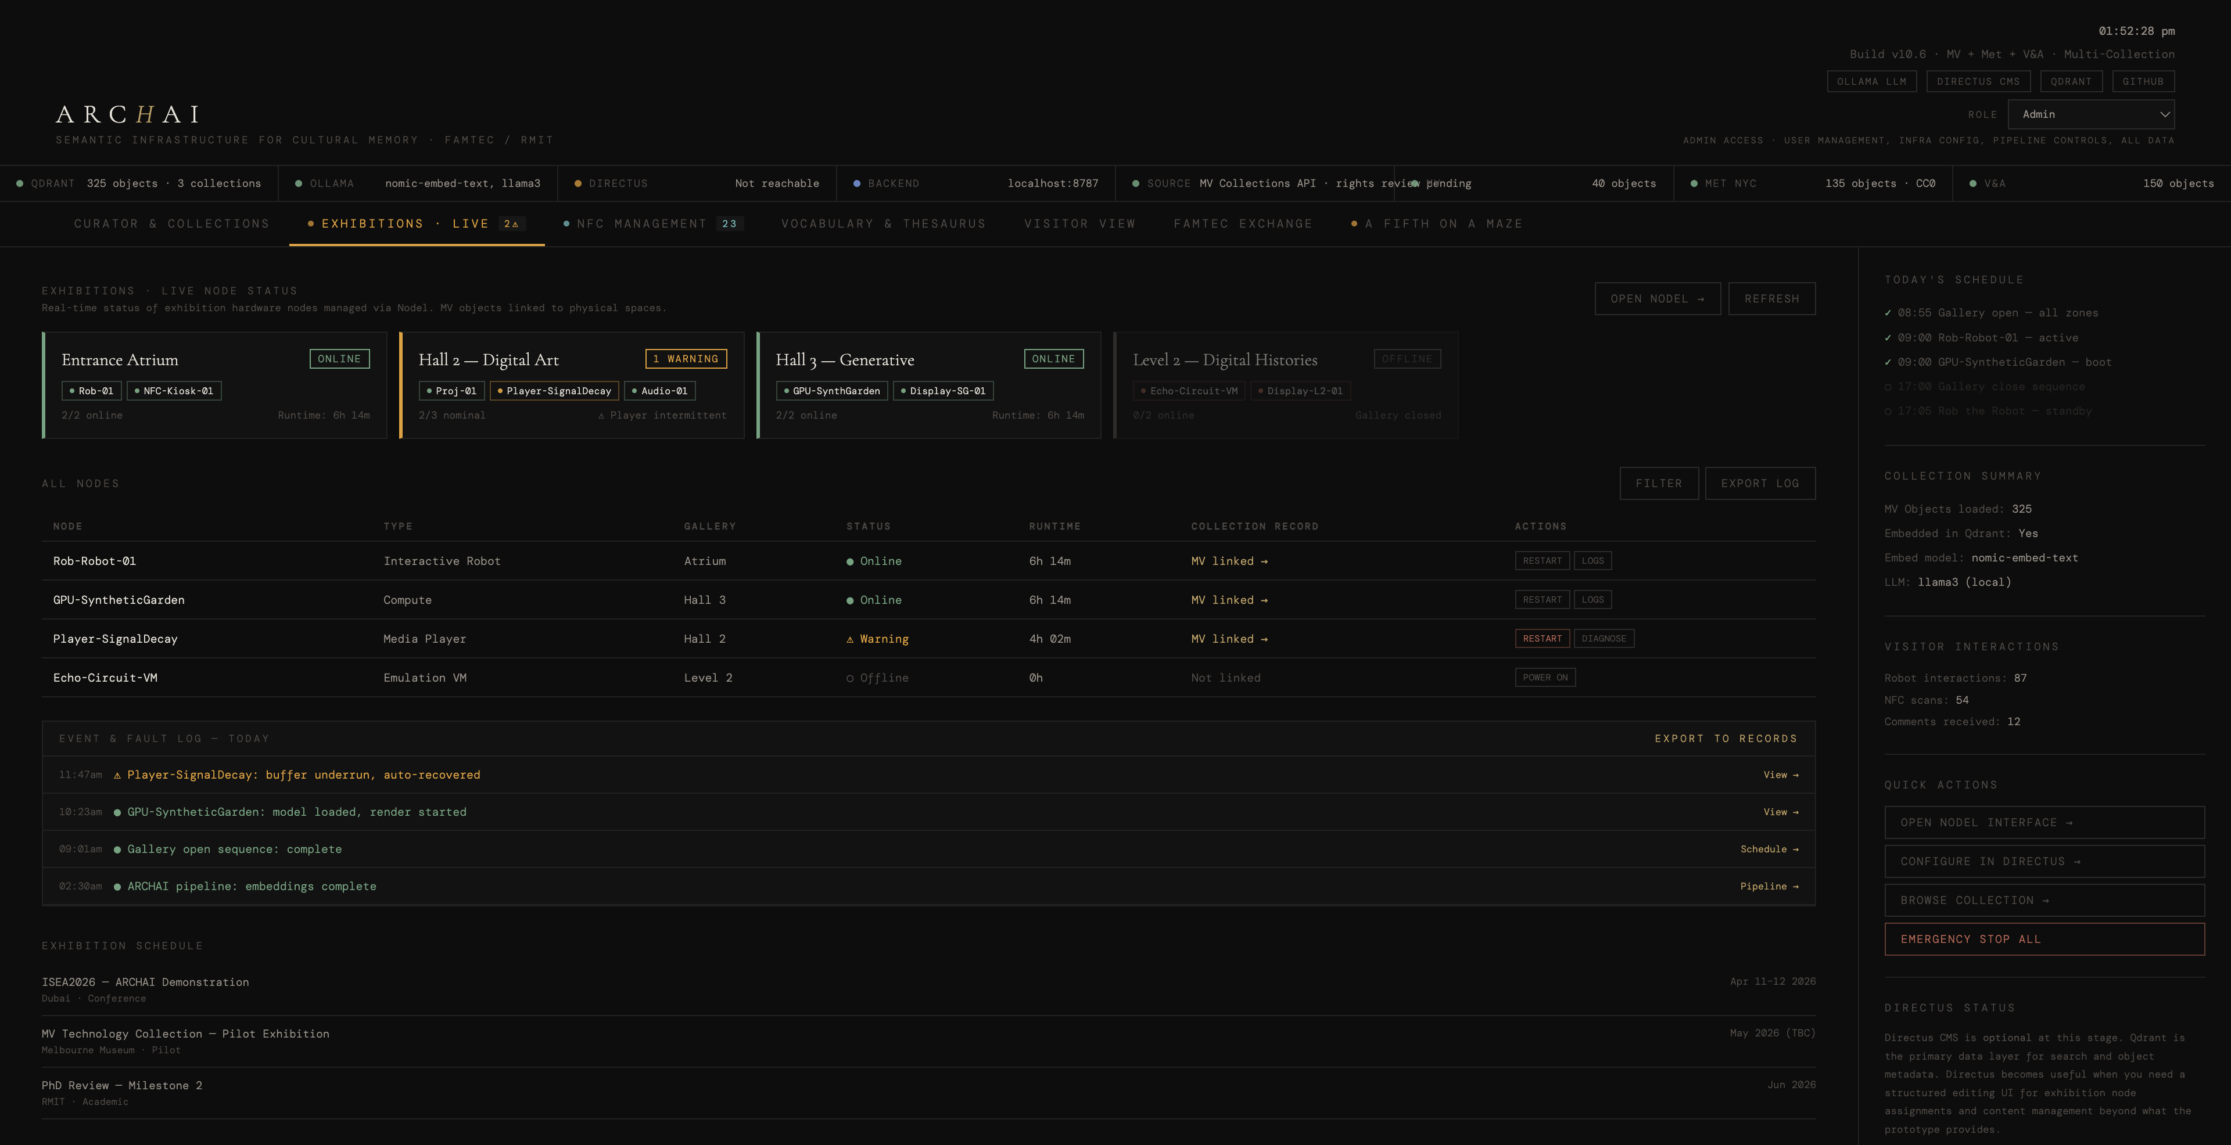2231x1145 pixels.
Task: Click ONLINE badge on Hall 3 card
Action: coord(1053,359)
